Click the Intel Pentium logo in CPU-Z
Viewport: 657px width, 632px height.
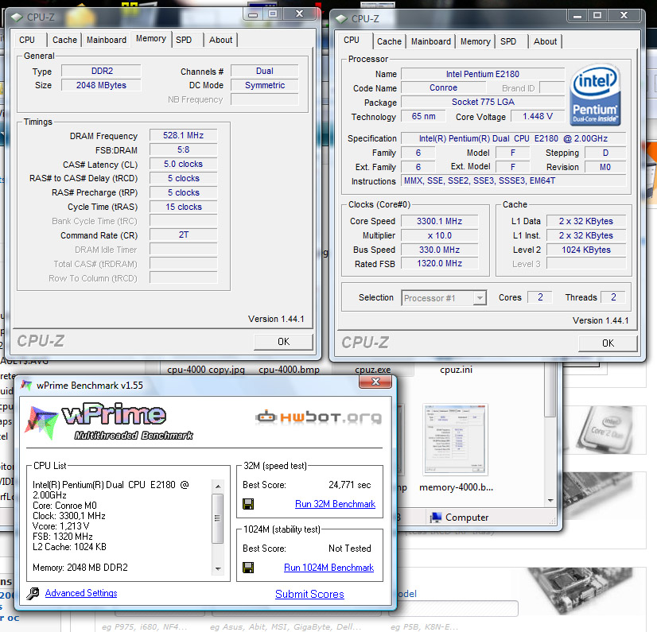pyautogui.click(x=595, y=95)
